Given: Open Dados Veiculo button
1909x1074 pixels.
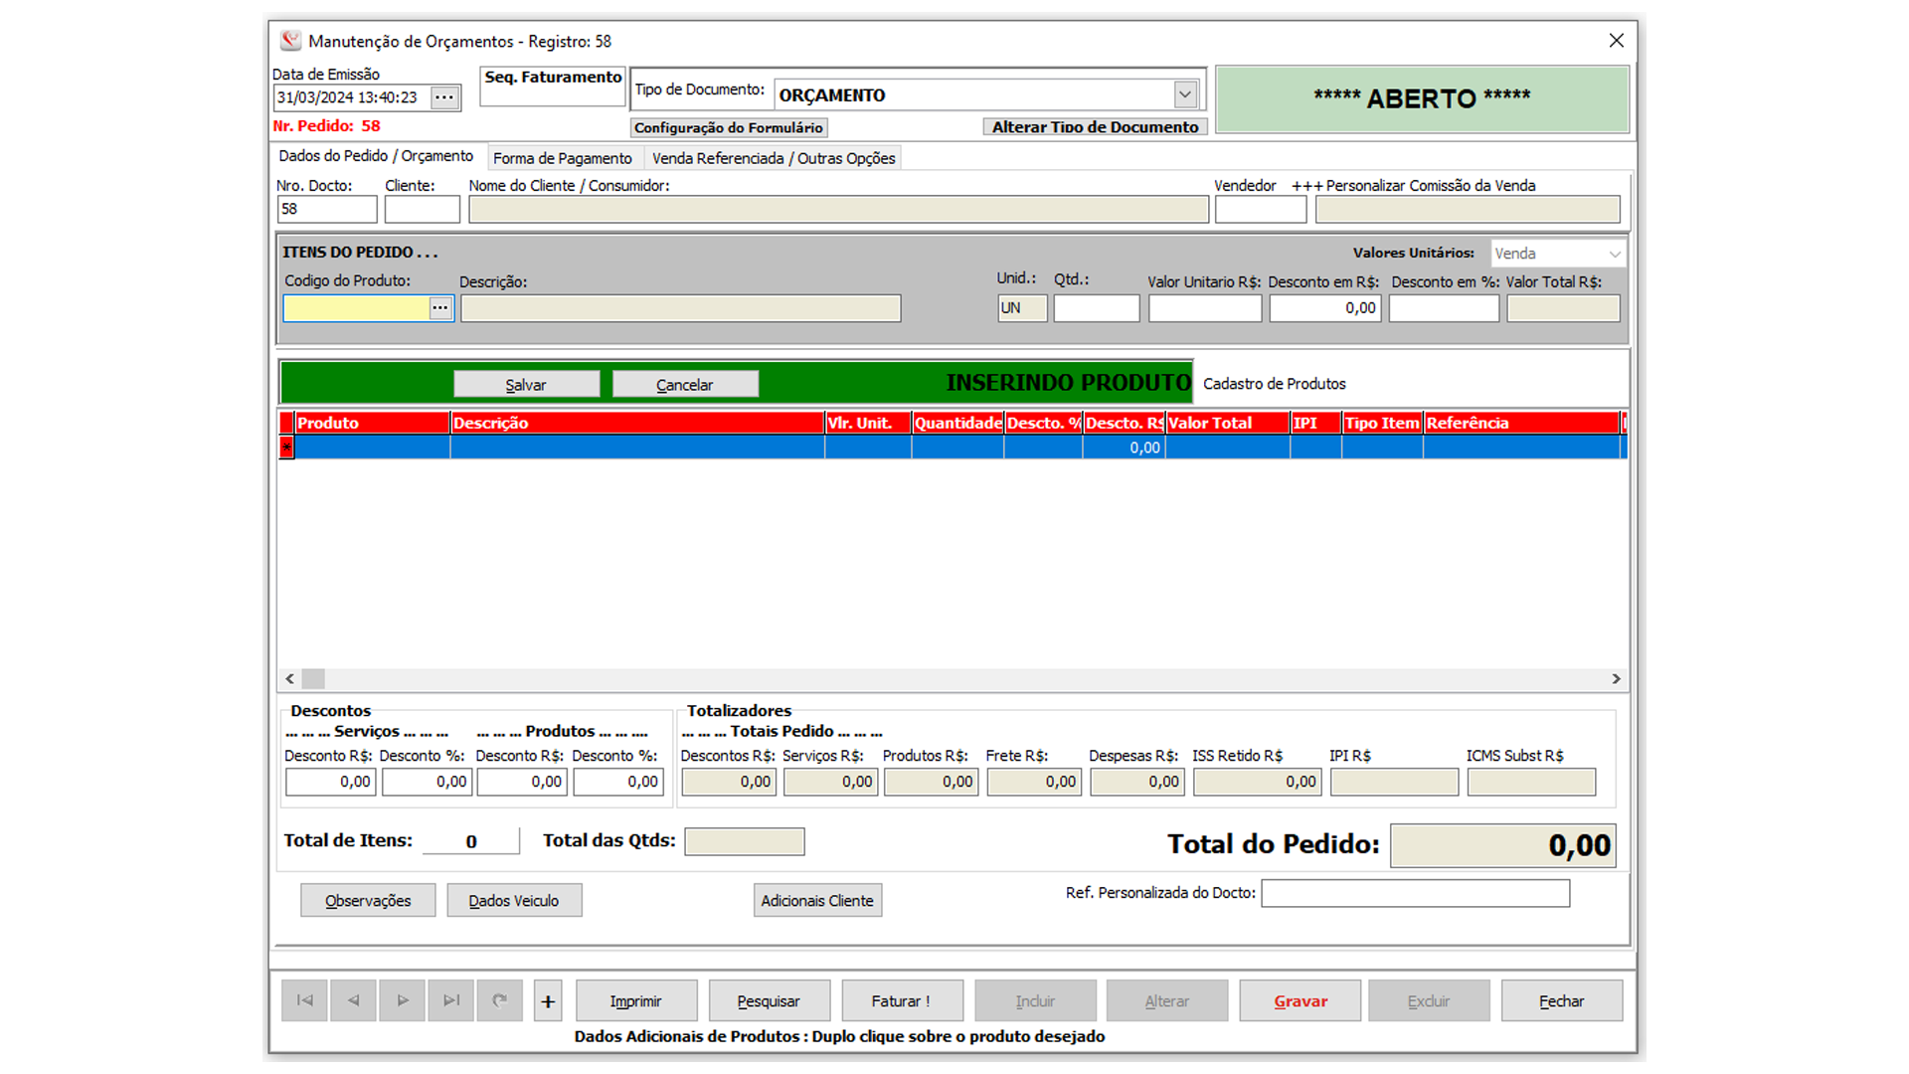Looking at the screenshot, I should [x=514, y=900].
